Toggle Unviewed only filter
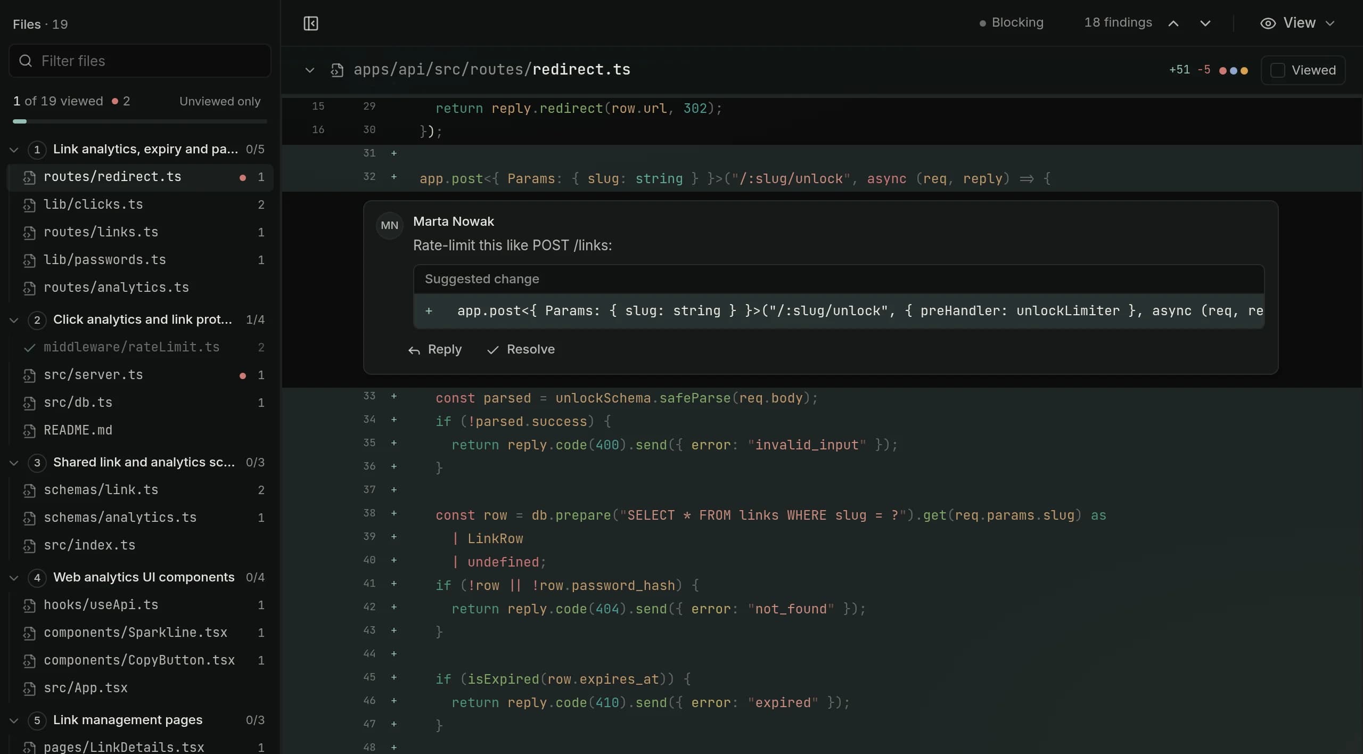Image resolution: width=1363 pixels, height=754 pixels. pos(220,101)
